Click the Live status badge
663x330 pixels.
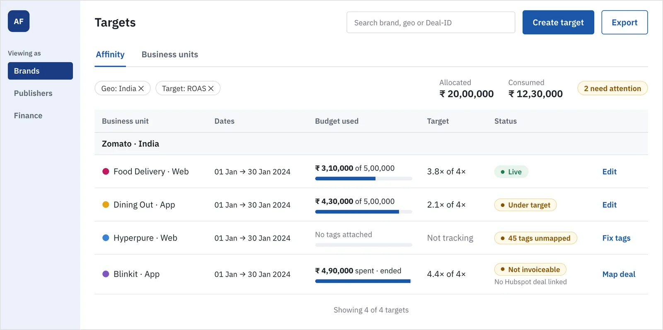[511, 172]
